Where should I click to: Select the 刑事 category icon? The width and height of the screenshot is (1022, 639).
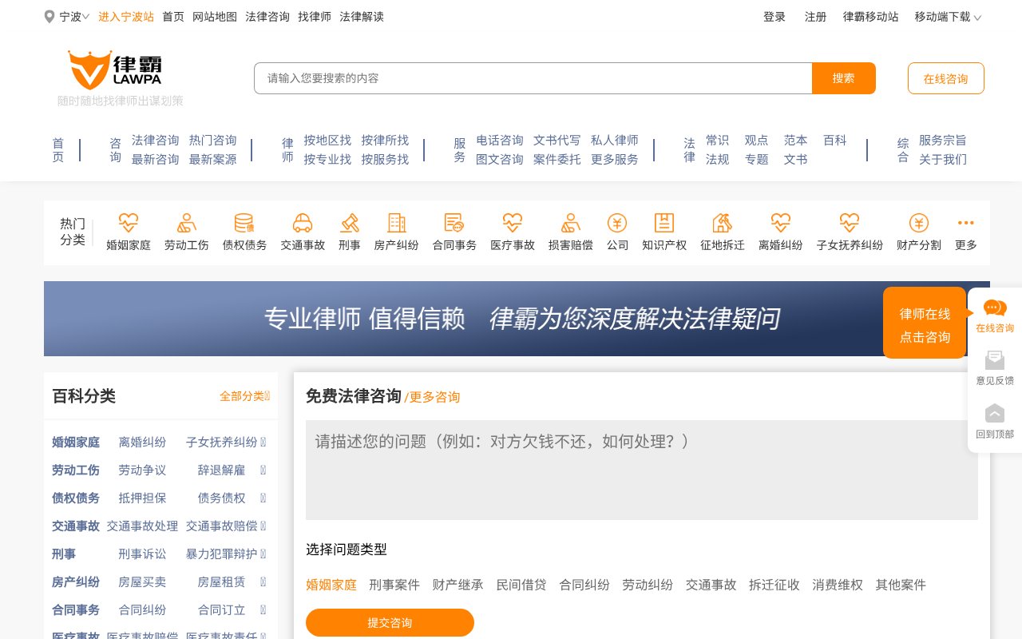349,223
